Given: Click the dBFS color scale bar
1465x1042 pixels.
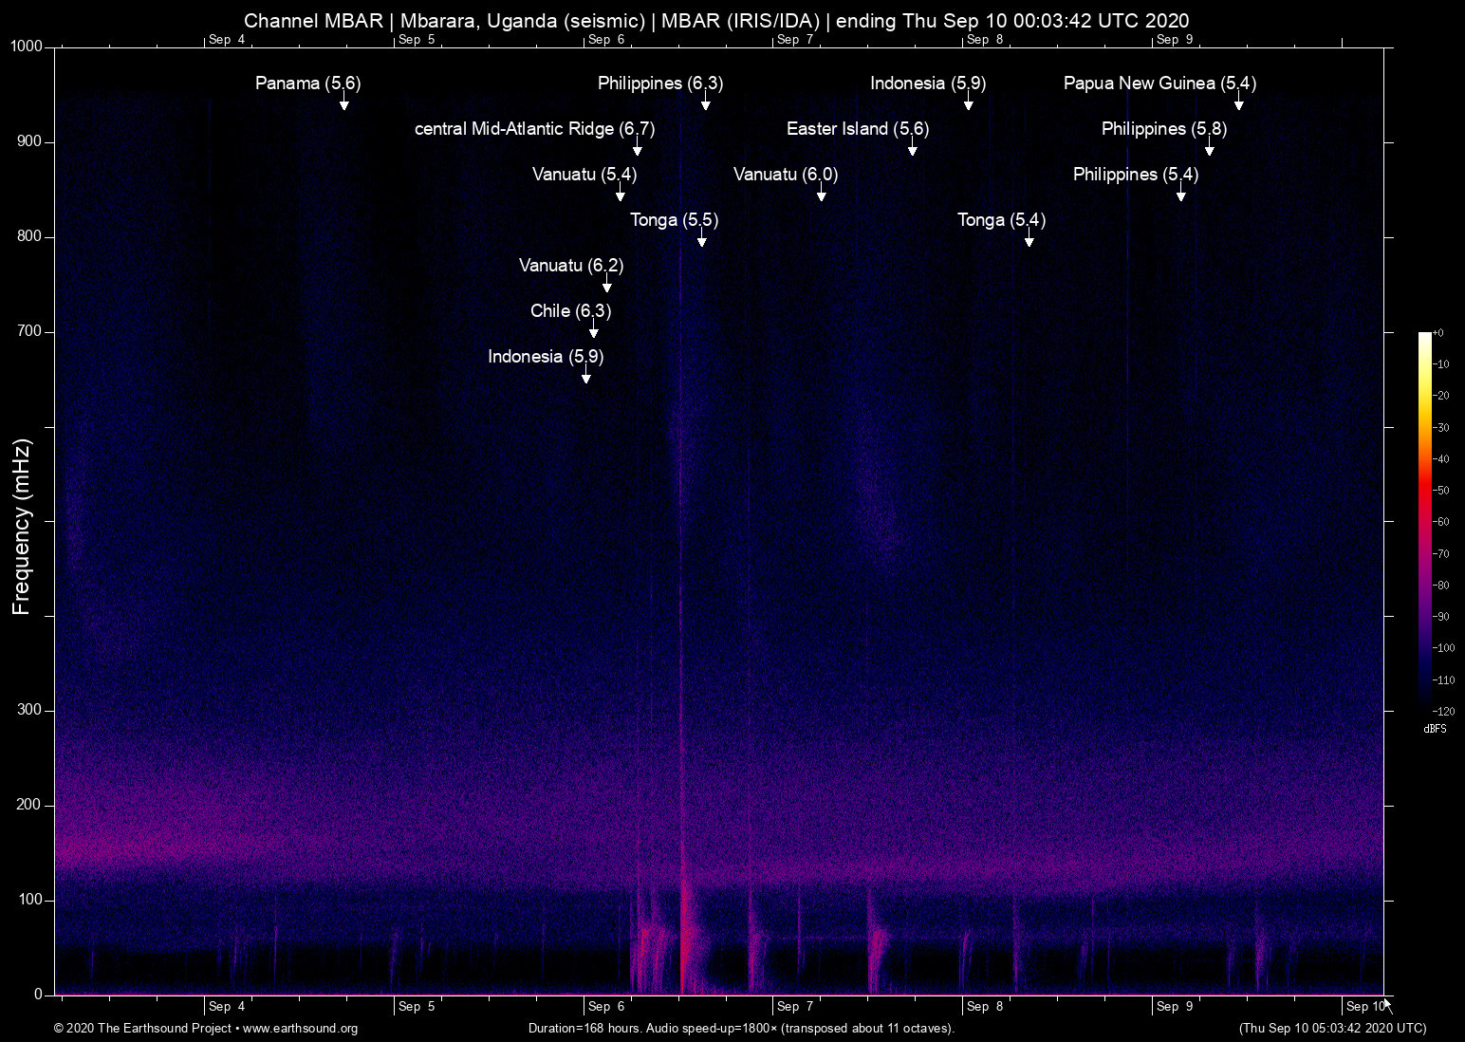Looking at the screenshot, I should pyautogui.click(x=1426, y=522).
